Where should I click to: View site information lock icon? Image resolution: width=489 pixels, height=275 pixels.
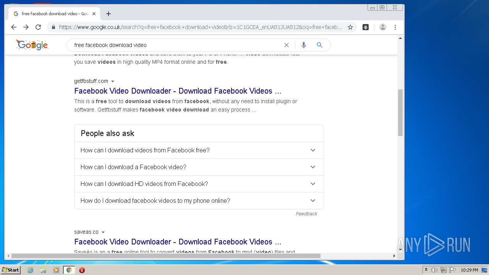pos(53,27)
